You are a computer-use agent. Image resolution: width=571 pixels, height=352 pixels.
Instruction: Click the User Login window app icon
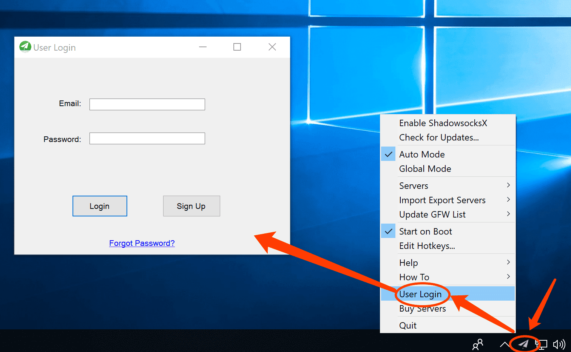[25, 47]
